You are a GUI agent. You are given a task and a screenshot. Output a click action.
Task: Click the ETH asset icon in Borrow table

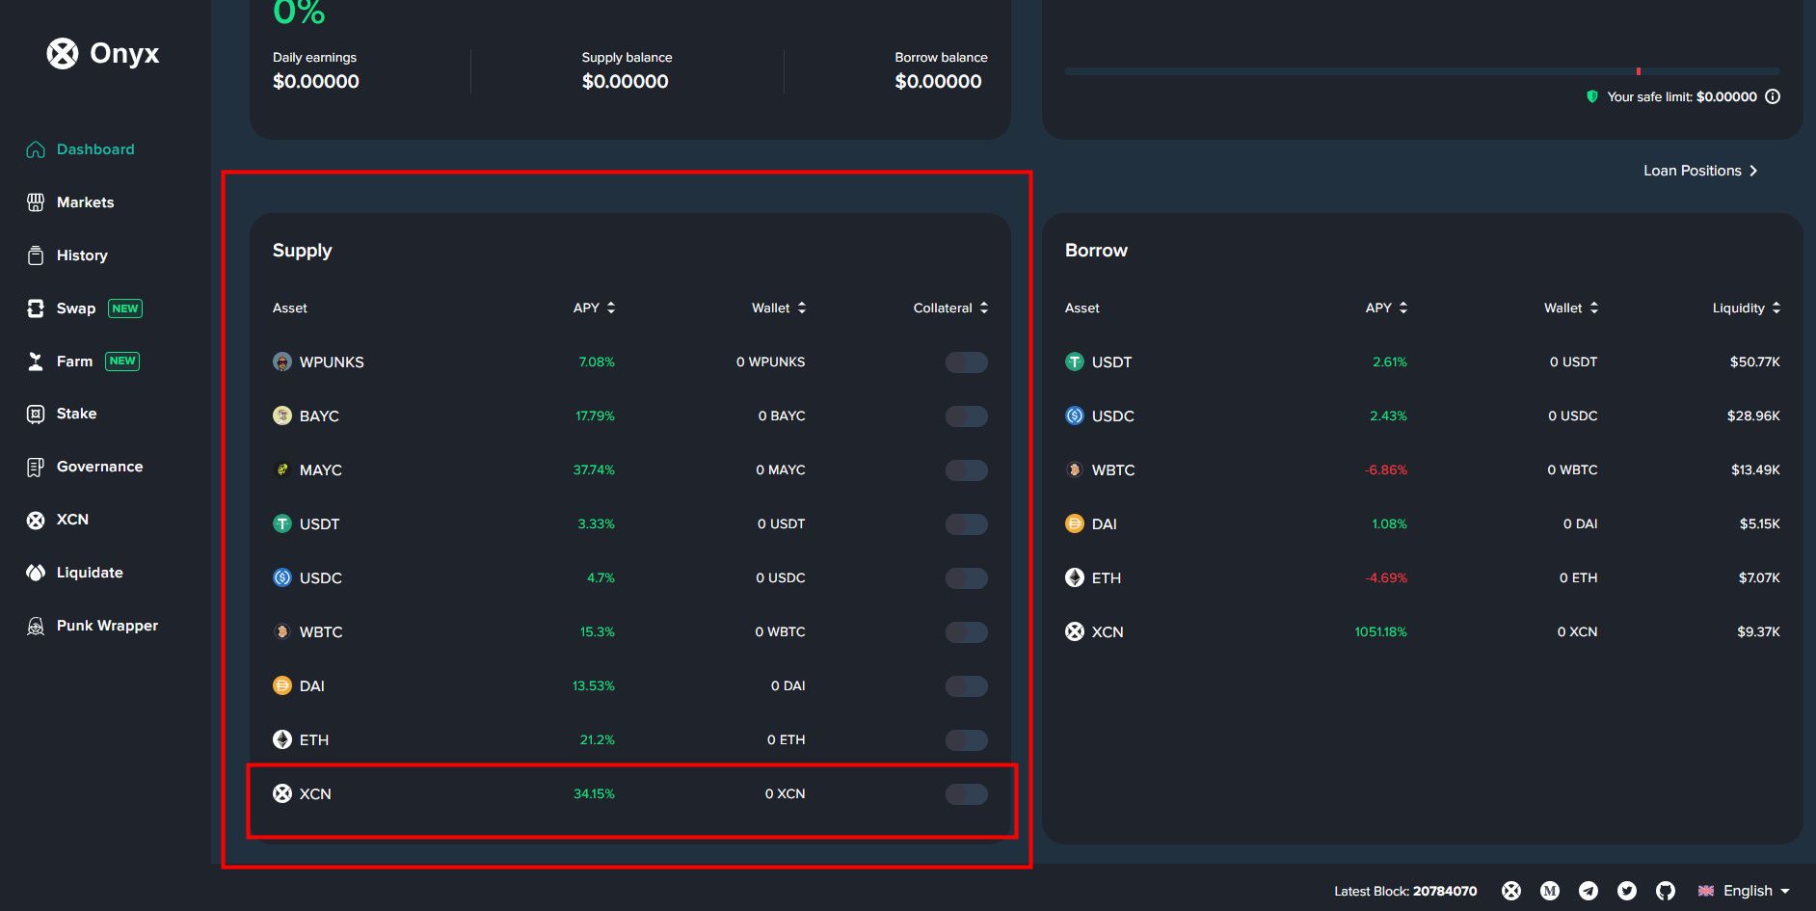[1075, 578]
